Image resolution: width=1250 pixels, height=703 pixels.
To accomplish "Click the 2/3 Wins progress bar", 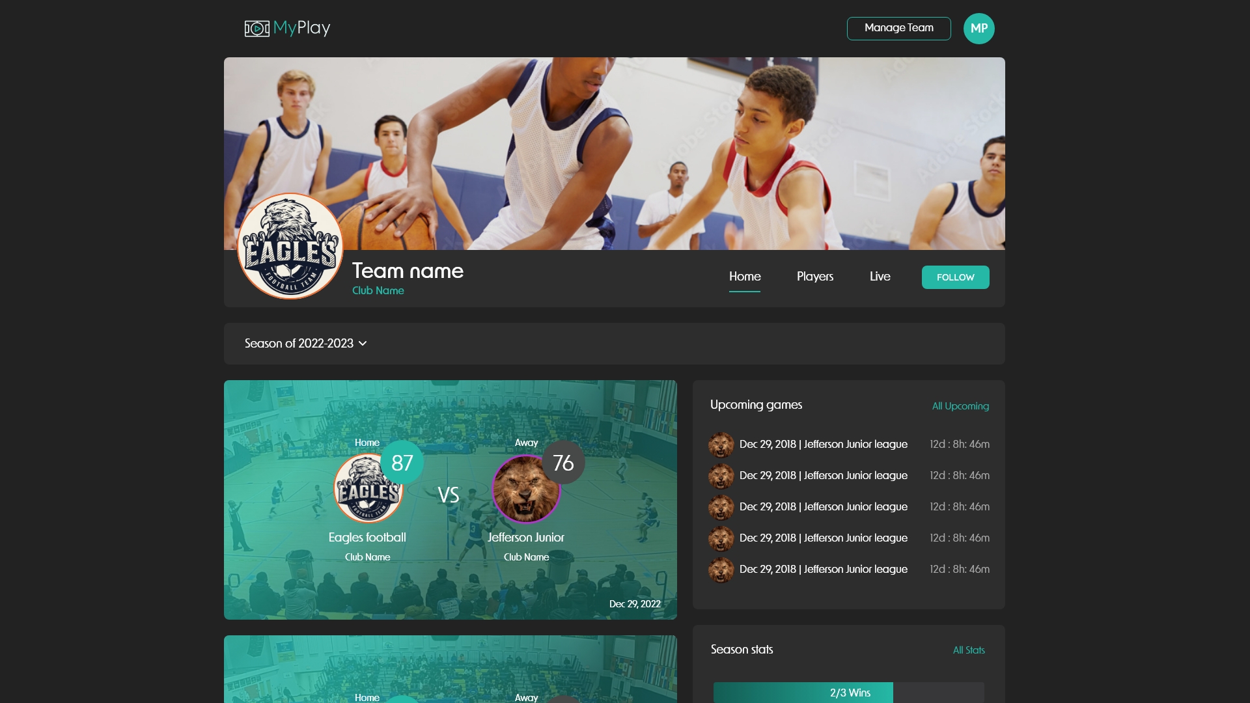I will [849, 693].
